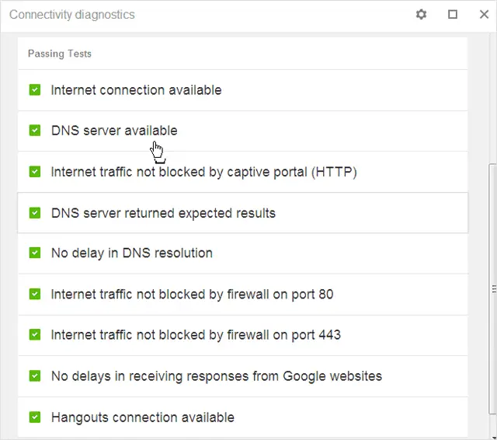
Task: Open Internet traffic not blocked on port 80
Action: 242,295
